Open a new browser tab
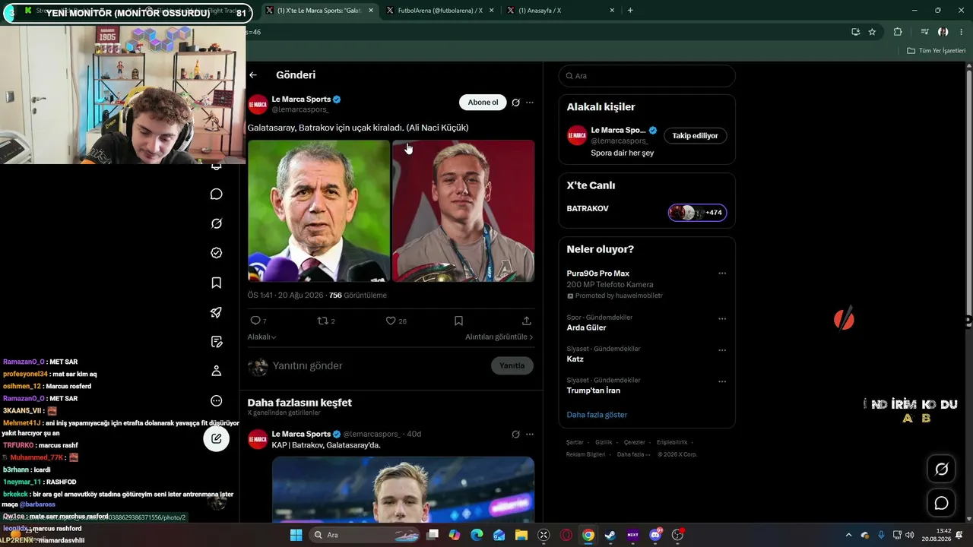The image size is (973, 547). click(630, 11)
